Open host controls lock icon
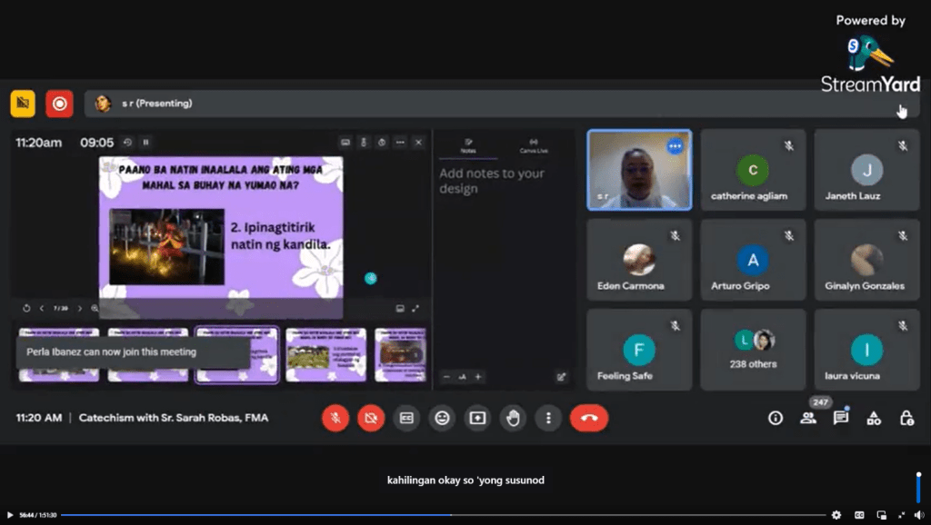The height and width of the screenshot is (525, 931). (906, 418)
